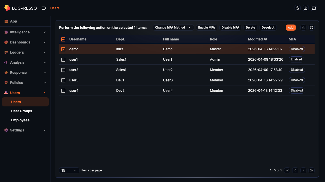This screenshot has height=182, width=325.
Task: Open the Employees page from sidebar
Action: 20,120
